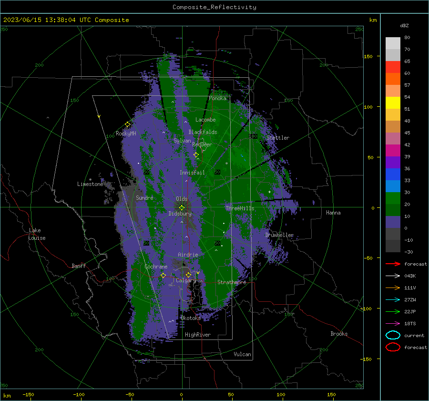
Task: Click the slate-purple swatch between 10 and 0
Action: coord(393,222)
